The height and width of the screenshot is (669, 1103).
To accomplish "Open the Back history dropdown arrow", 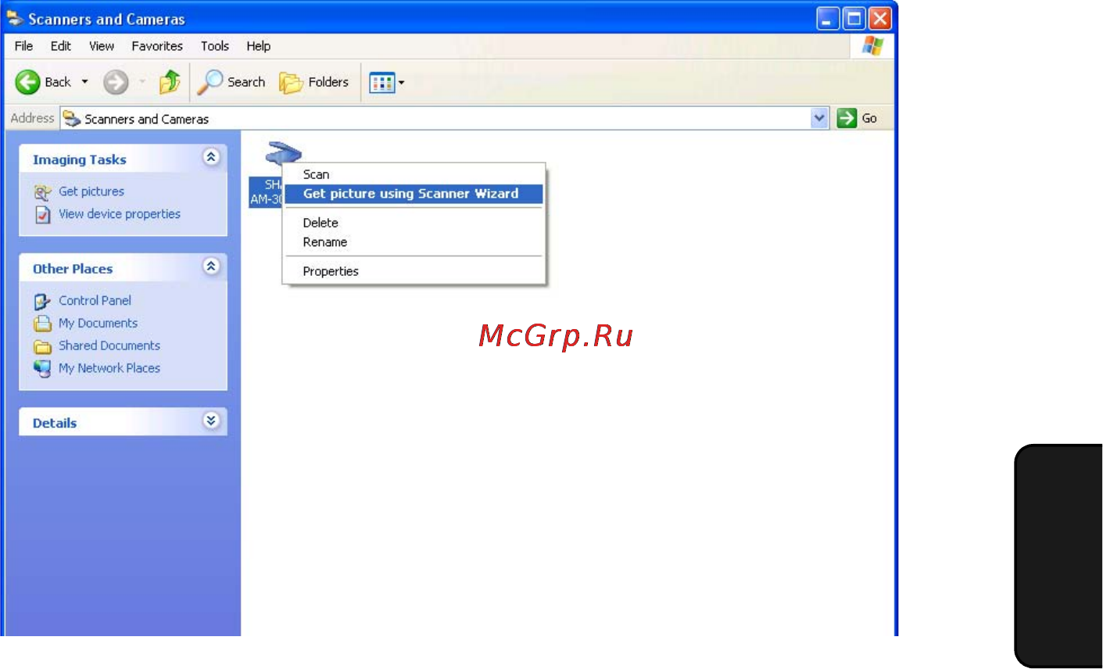I will pos(84,82).
